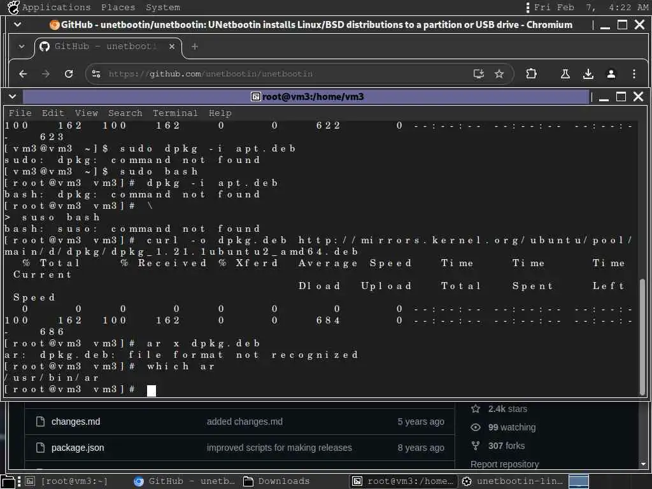Switch to GitHub Chromium taskbar button

click(x=184, y=481)
